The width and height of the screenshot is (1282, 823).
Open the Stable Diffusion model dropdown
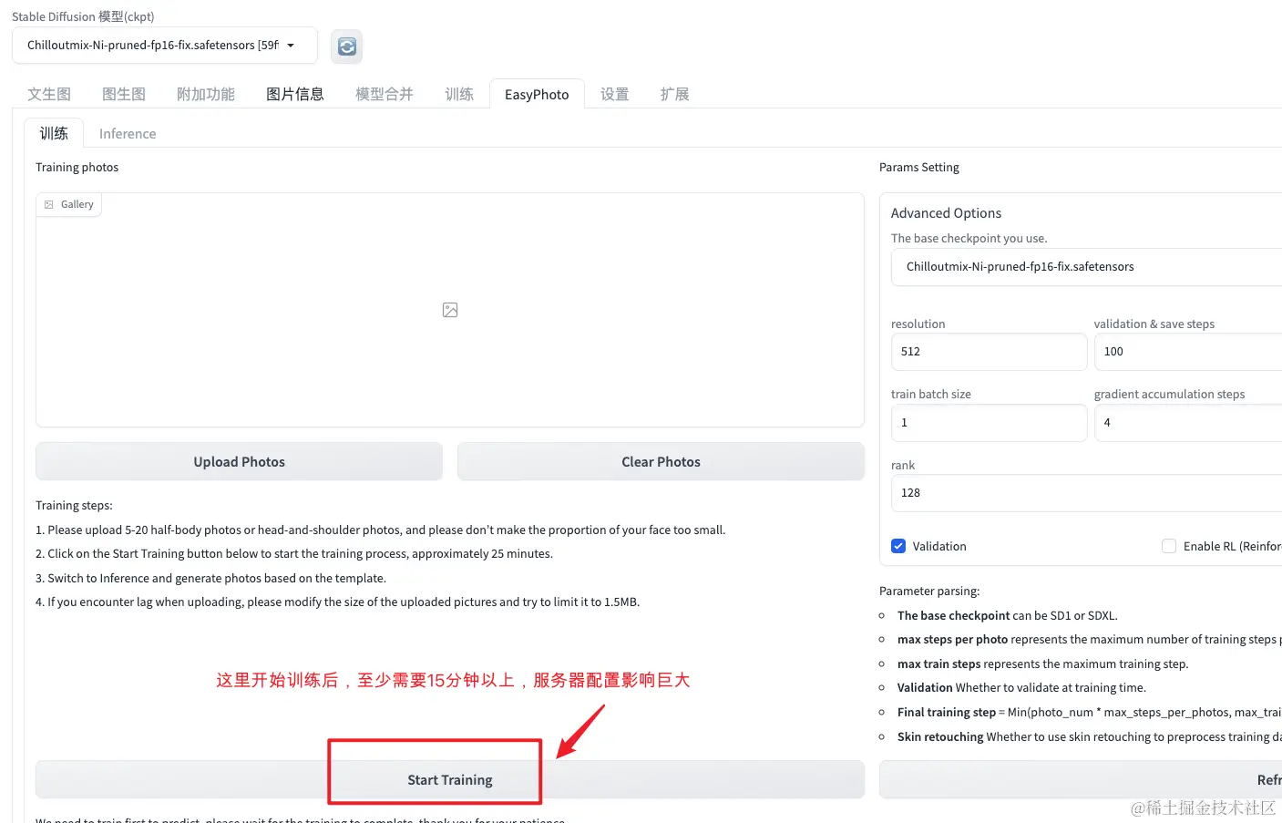[165, 46]
